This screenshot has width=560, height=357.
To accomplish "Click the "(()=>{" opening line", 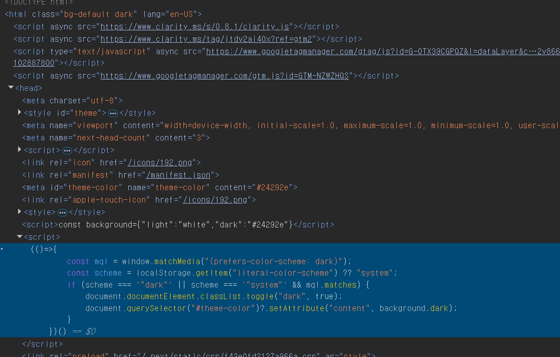I will 44,249.
